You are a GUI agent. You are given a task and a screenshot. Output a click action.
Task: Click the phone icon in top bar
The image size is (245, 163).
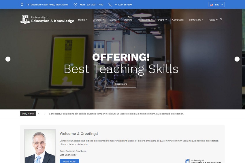coord(110,5)
